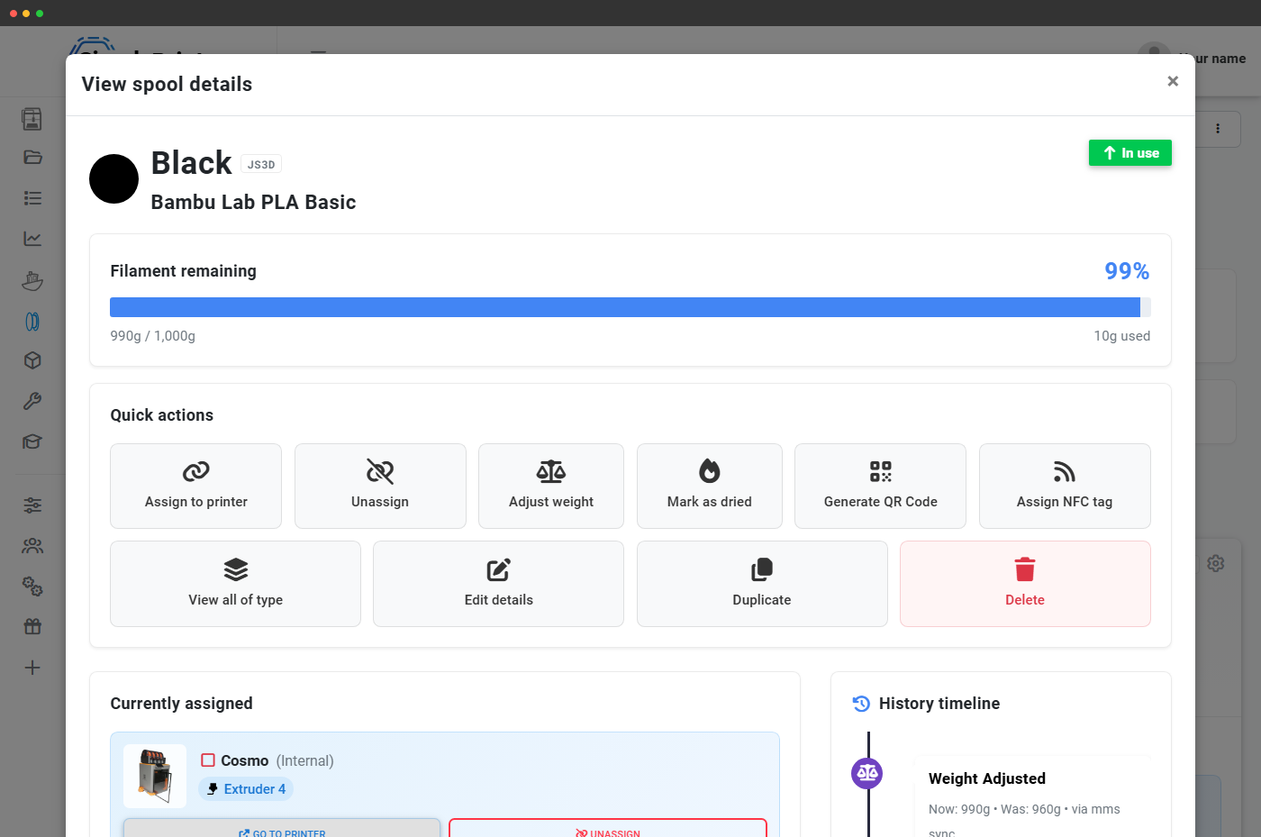
Task: Open the gears icon in the sidebar
Action: pyautogui.click(x=32, y=587)
